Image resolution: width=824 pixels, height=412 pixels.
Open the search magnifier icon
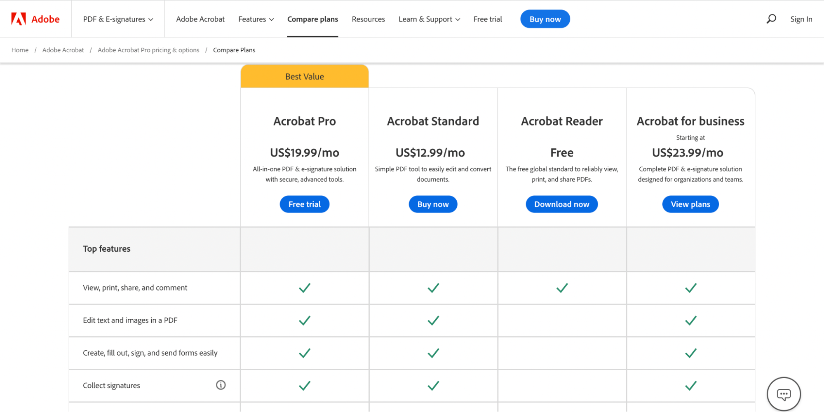click(771, 19)
